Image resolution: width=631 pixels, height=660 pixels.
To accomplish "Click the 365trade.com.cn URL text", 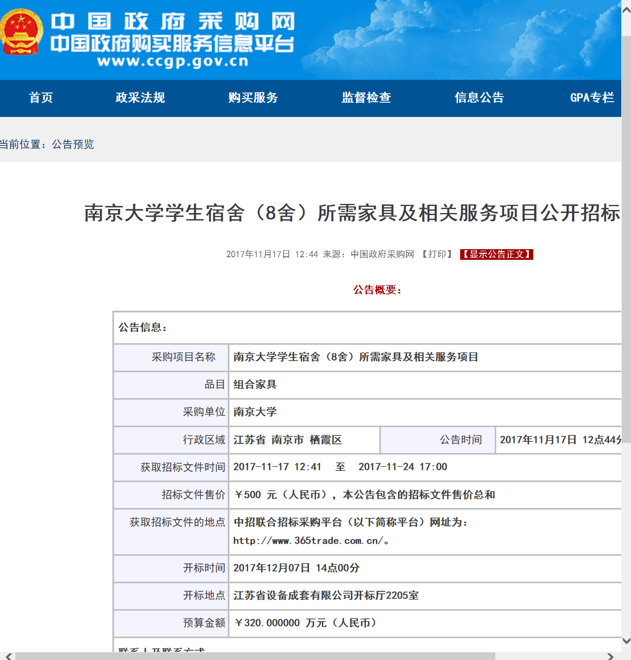I will point(311,541).
